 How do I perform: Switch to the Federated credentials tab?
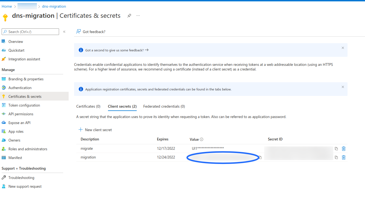[164, 106]
